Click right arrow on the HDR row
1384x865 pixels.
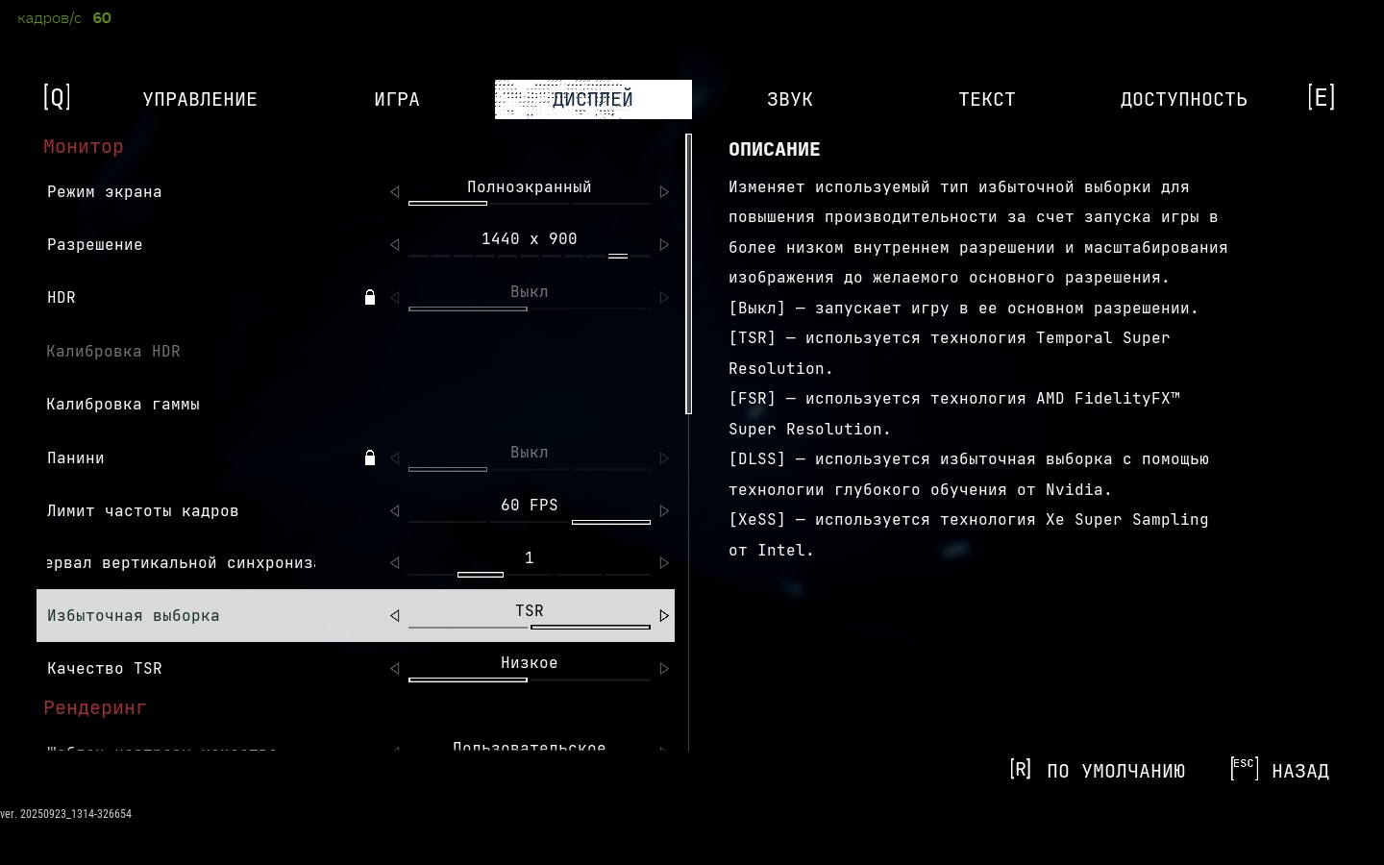point(664,298)
